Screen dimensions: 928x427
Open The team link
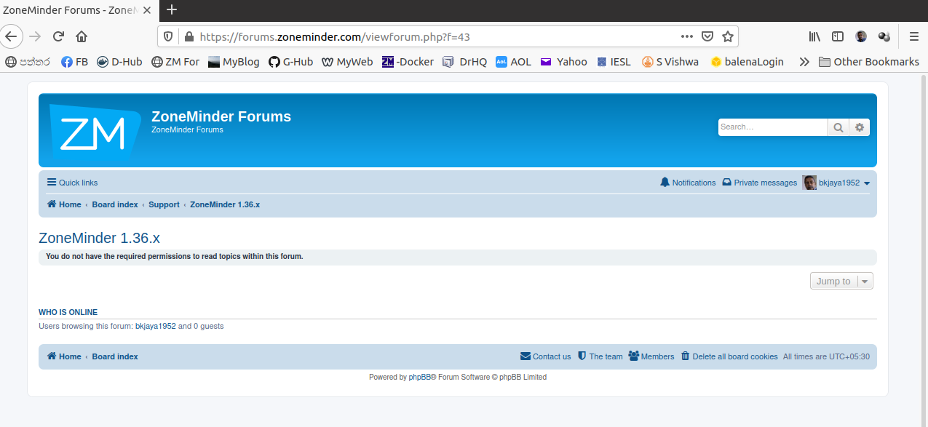pos(600,356)
